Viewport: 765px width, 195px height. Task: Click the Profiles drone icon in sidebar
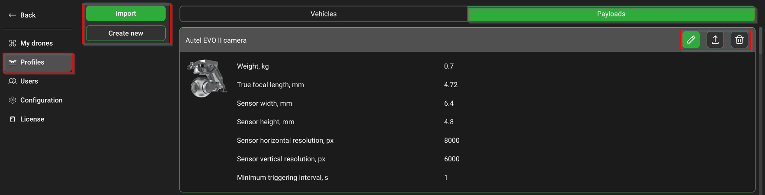click(13, 62)
